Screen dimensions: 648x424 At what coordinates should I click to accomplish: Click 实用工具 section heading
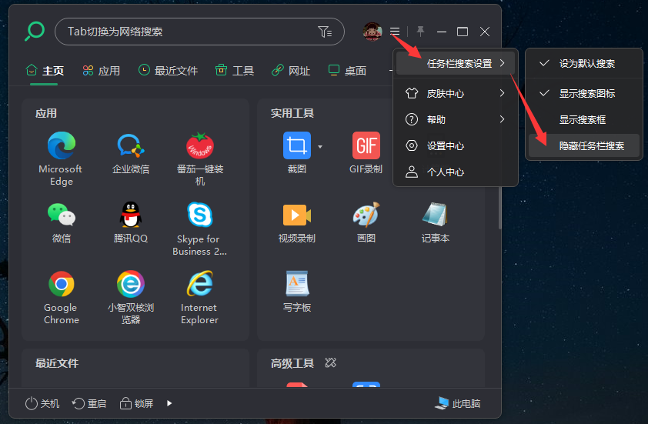pos(292,113)
